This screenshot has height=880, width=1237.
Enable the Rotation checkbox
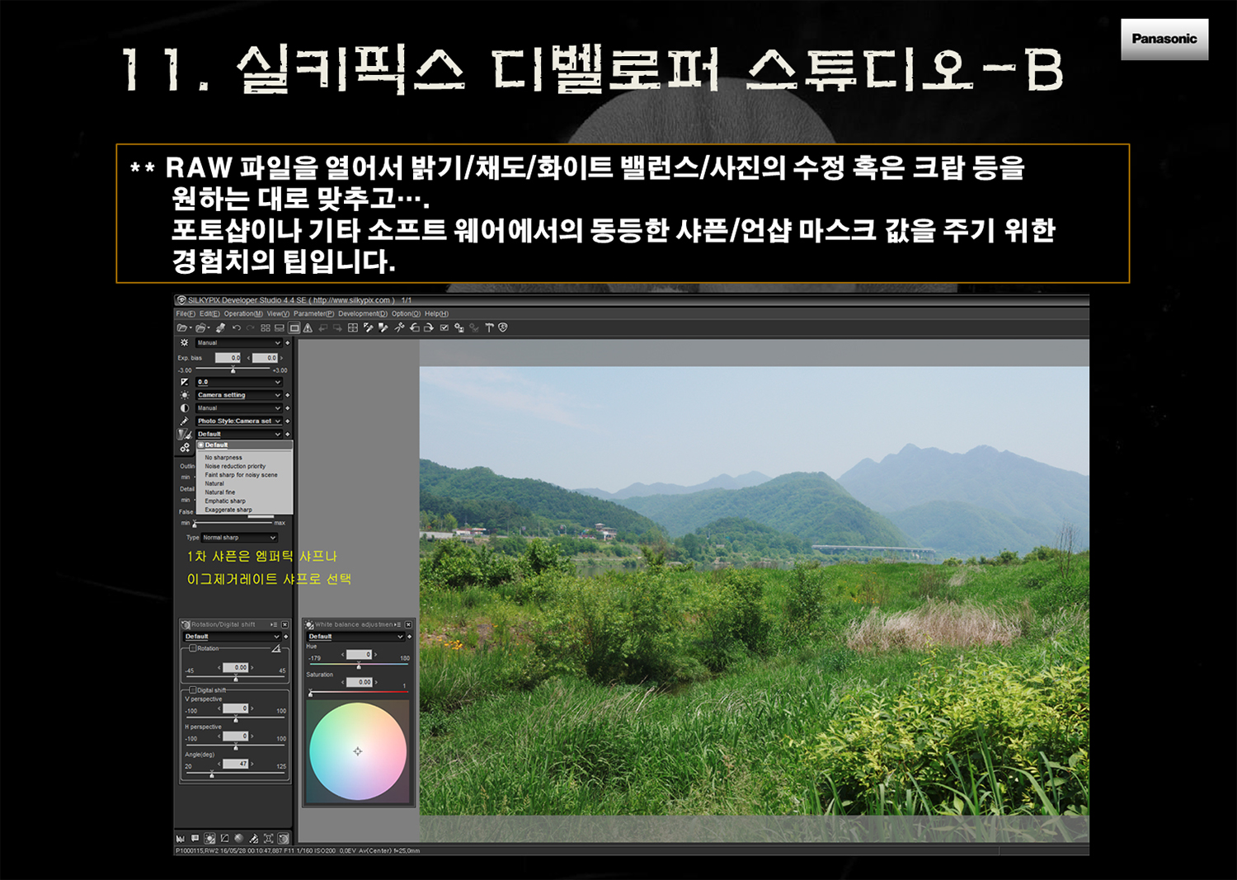click(x=193, y=648)
